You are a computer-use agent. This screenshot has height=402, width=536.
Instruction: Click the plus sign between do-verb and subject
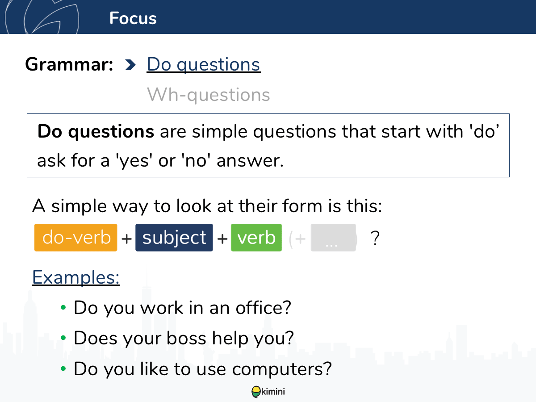tap(127, 239)
